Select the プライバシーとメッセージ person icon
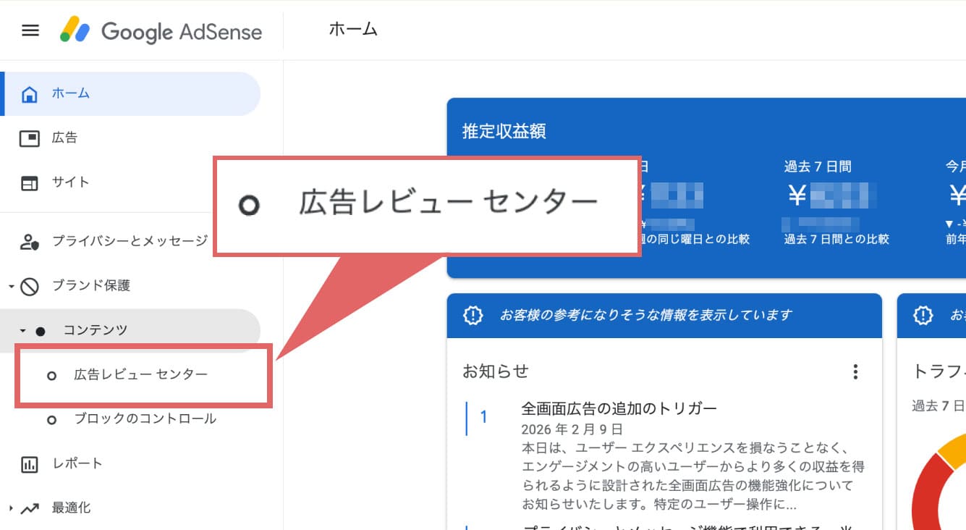 [29, 241]
